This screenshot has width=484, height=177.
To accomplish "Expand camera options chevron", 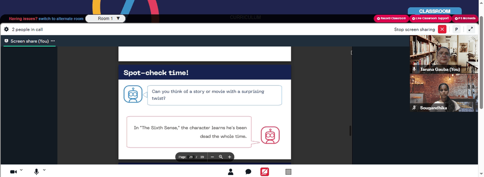I will point(21,170).
